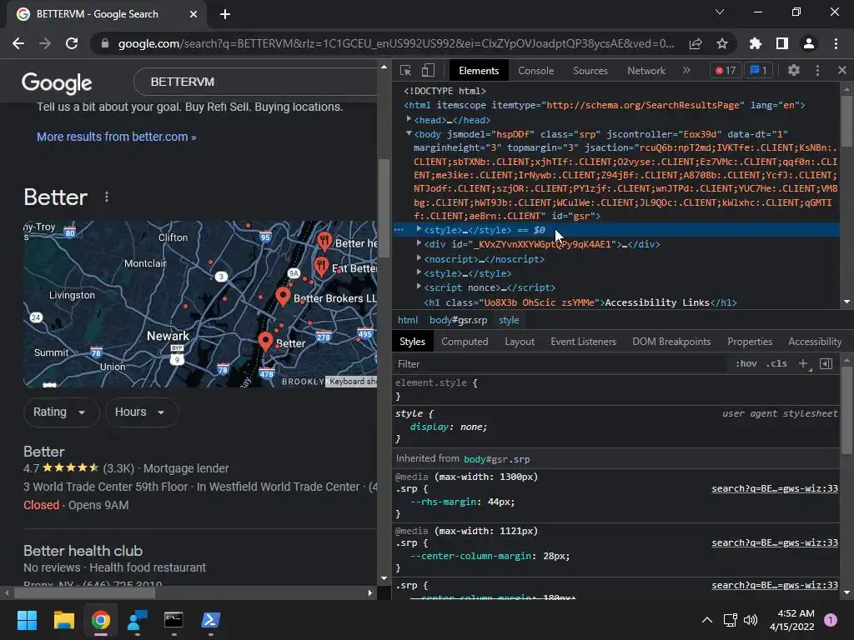Select html in the breadcrumb bar

[x=408, y=320]
